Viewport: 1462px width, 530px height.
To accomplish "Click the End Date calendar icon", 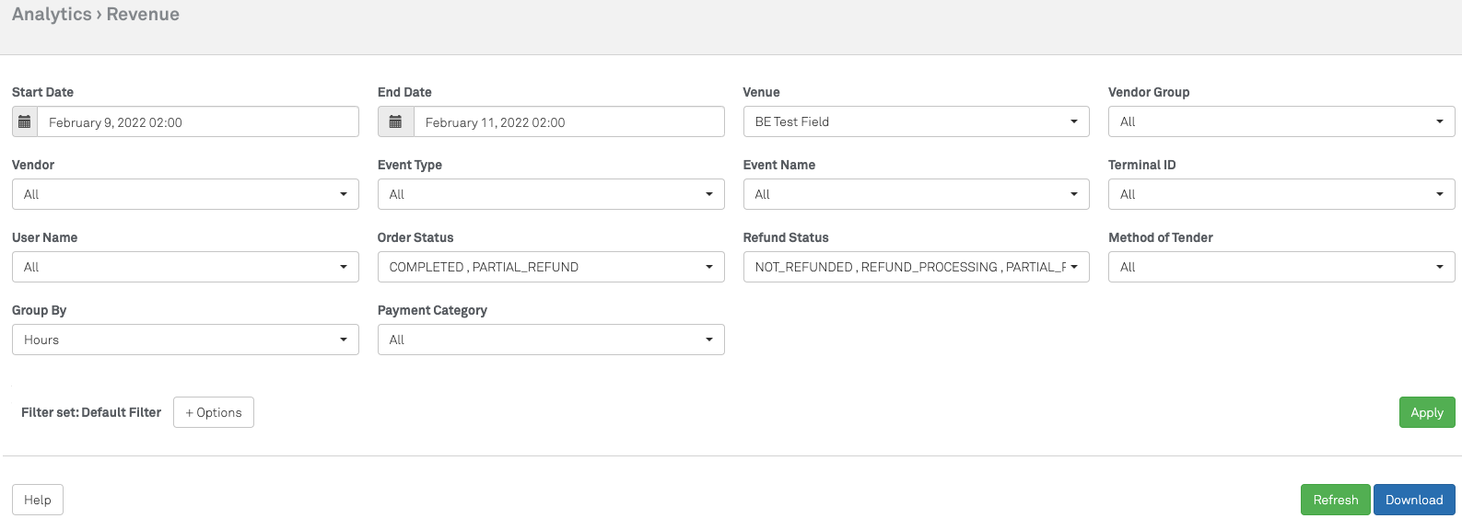I will pyautogui.click(x=395, y=121).
